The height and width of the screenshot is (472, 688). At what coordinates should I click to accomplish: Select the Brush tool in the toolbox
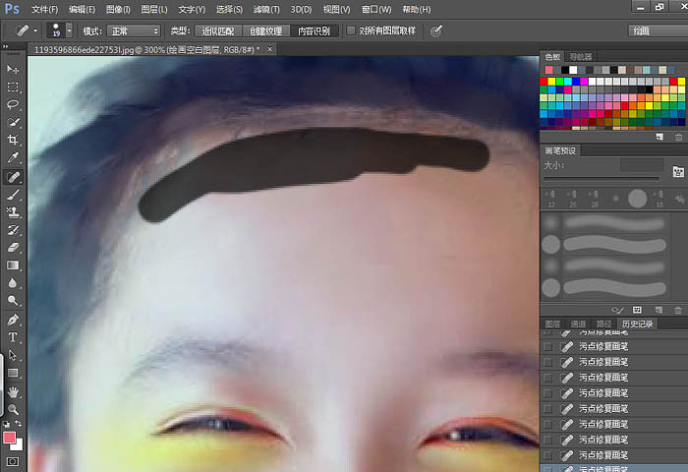pos(13,195)
